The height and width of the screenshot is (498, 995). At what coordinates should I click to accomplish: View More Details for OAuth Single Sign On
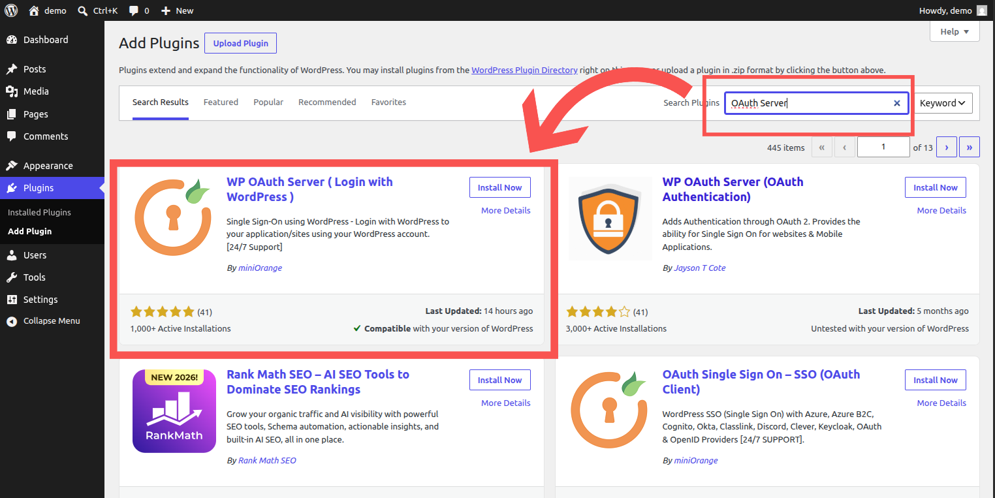coord(941,403)
